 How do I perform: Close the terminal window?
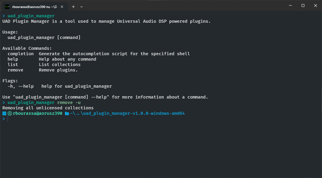pyautogui.click(x=315, y=6)
